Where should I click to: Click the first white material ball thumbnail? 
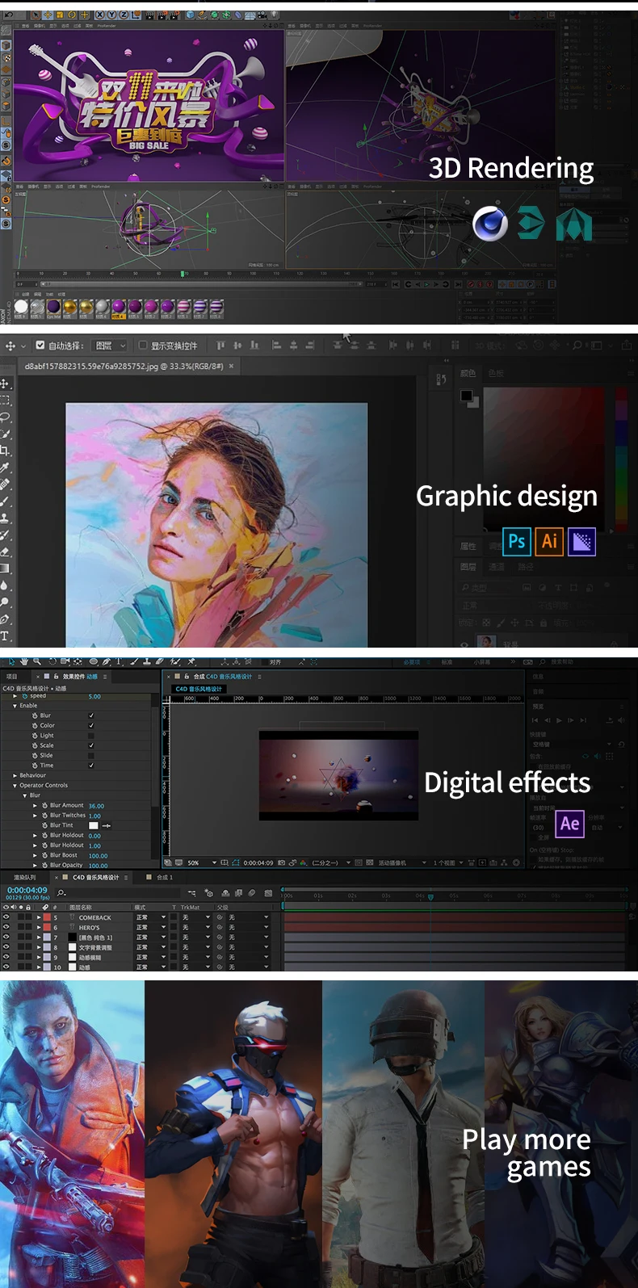pos(21,307)
